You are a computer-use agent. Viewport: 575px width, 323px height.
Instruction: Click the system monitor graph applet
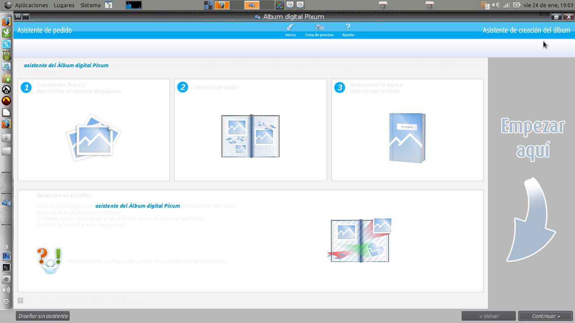pyautogui.click(x=134, y=5)
